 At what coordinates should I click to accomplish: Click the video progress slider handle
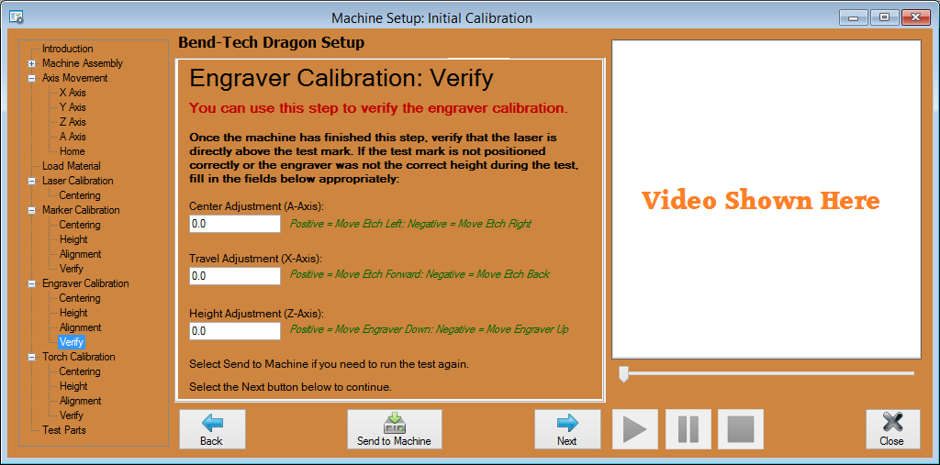623,374
